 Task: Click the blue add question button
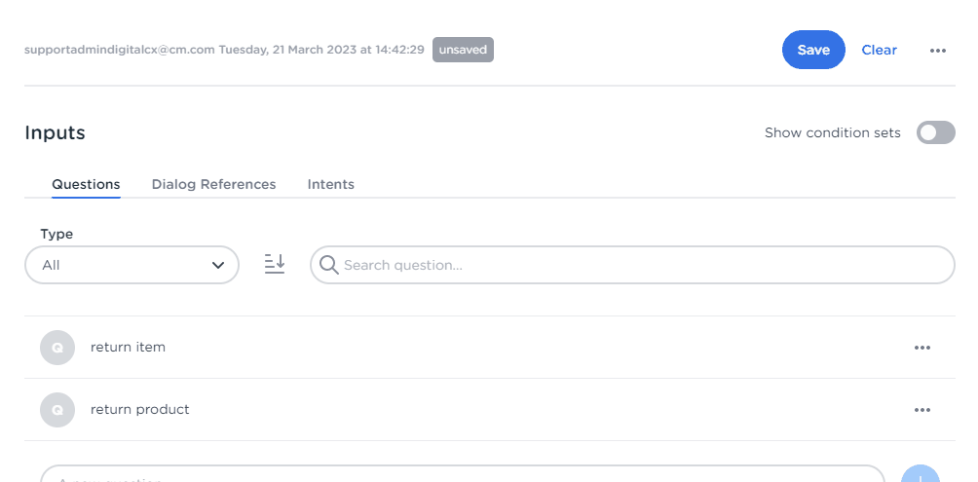click(x=920, y=476)
